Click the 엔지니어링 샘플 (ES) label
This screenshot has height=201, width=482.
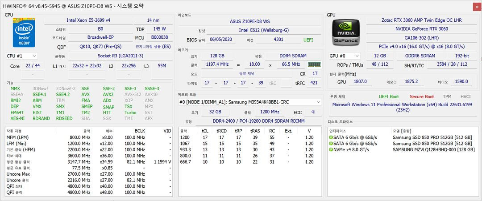click(x=153, y=47)
